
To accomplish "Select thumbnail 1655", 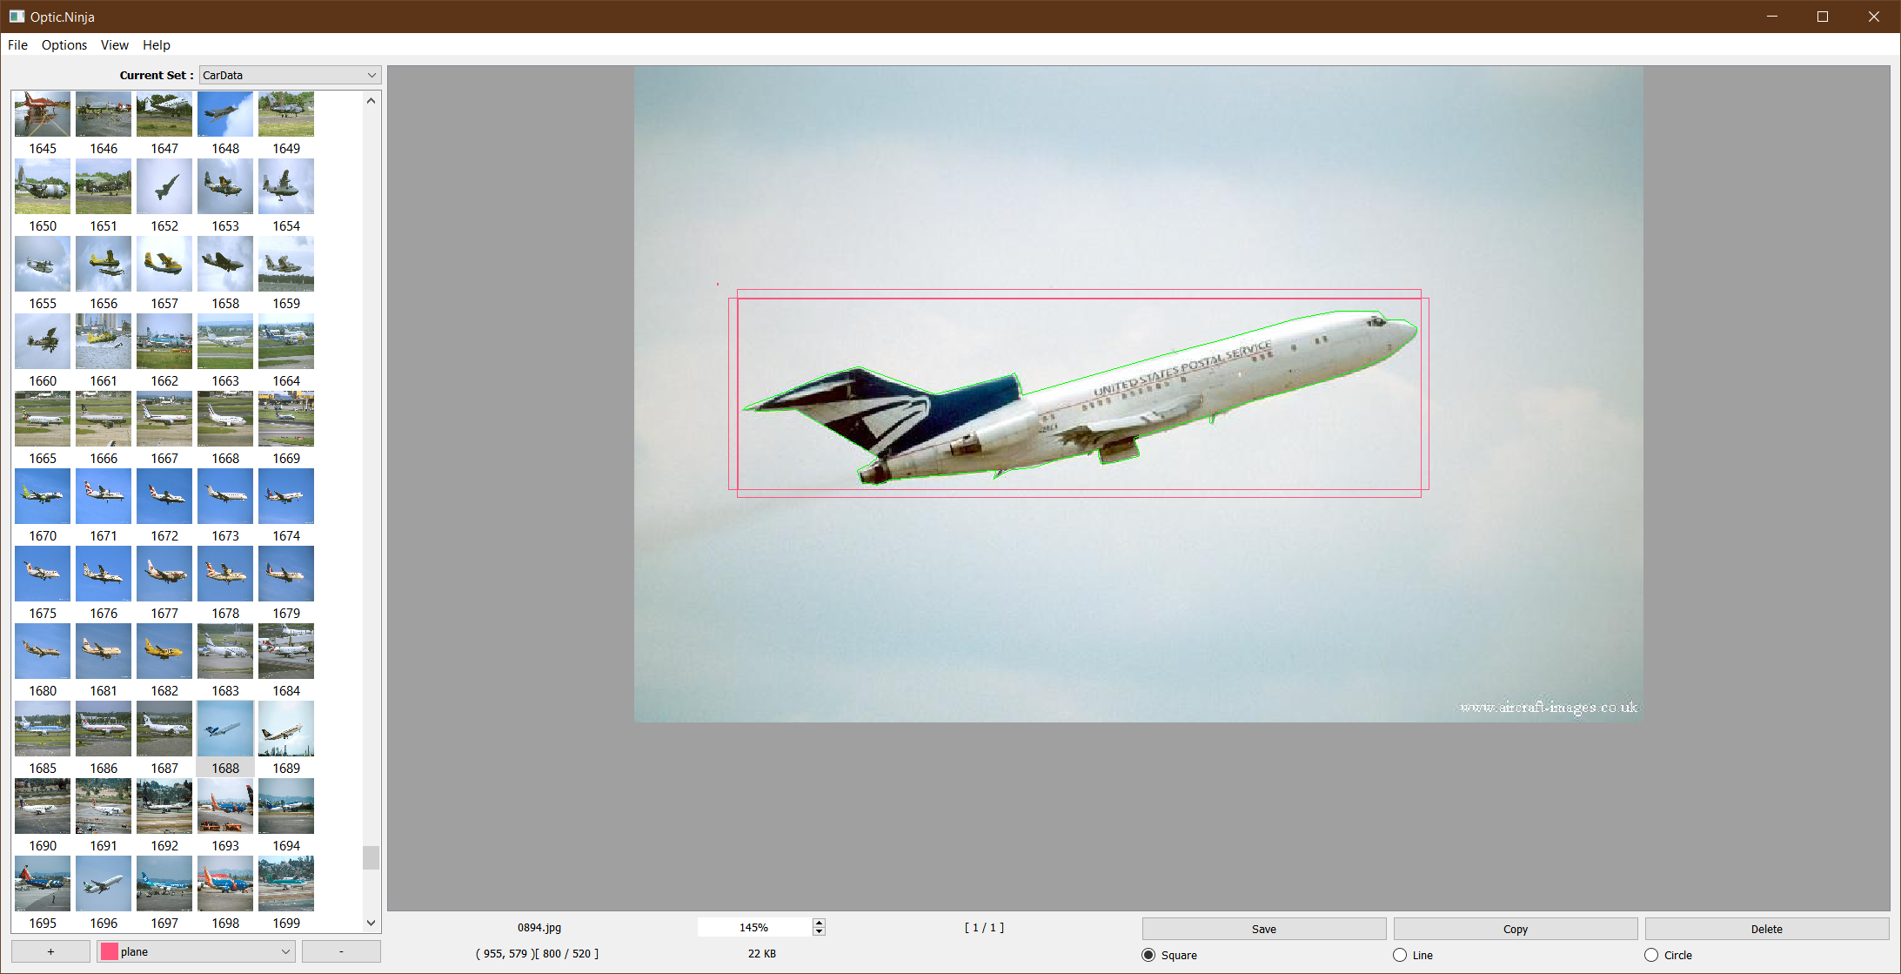I will (x=43, y=264).
